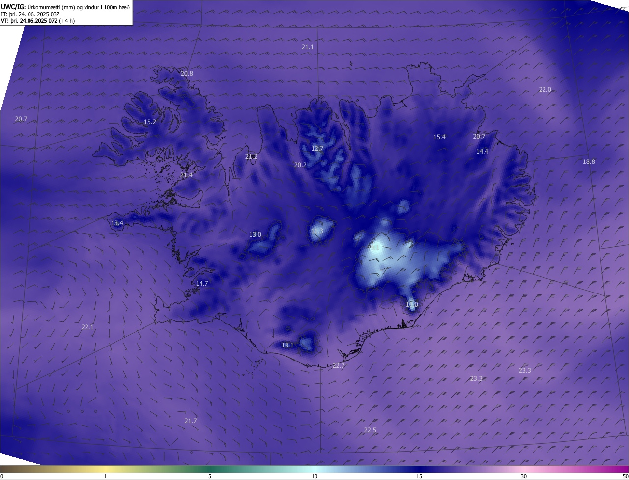Viewport: 629px width, 480px height.
Task: Click the 12.7 value label
Action: 317,148
